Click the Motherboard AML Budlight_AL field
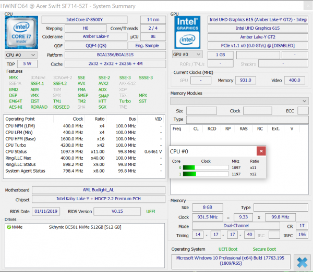 [x=99, y=190]
